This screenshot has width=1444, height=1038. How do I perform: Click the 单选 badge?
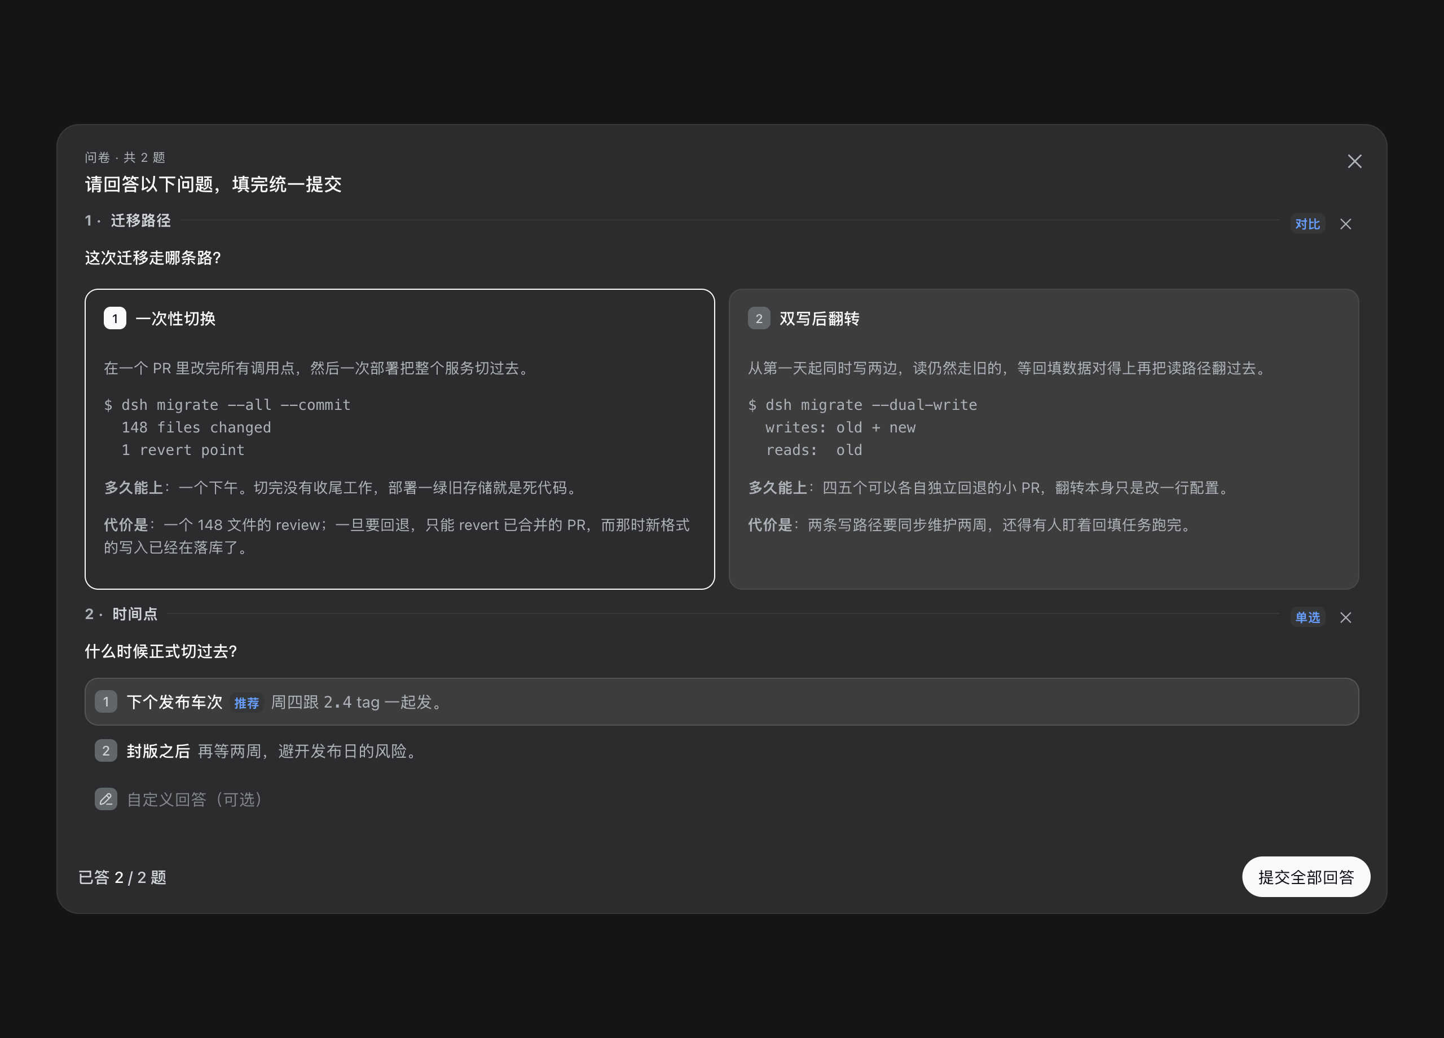[1307, 617]
